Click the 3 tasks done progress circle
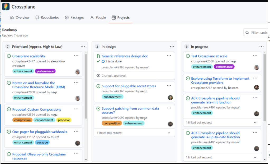The width and height of the screenshot is (270, 164). [103, 61]
